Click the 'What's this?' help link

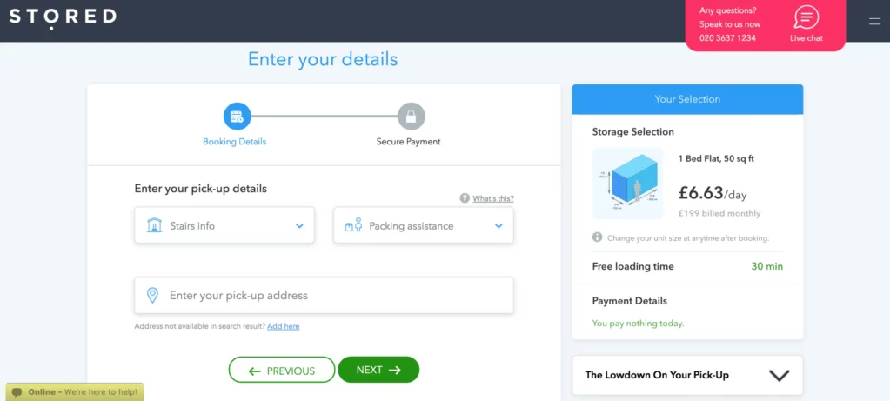click(493, 198)
